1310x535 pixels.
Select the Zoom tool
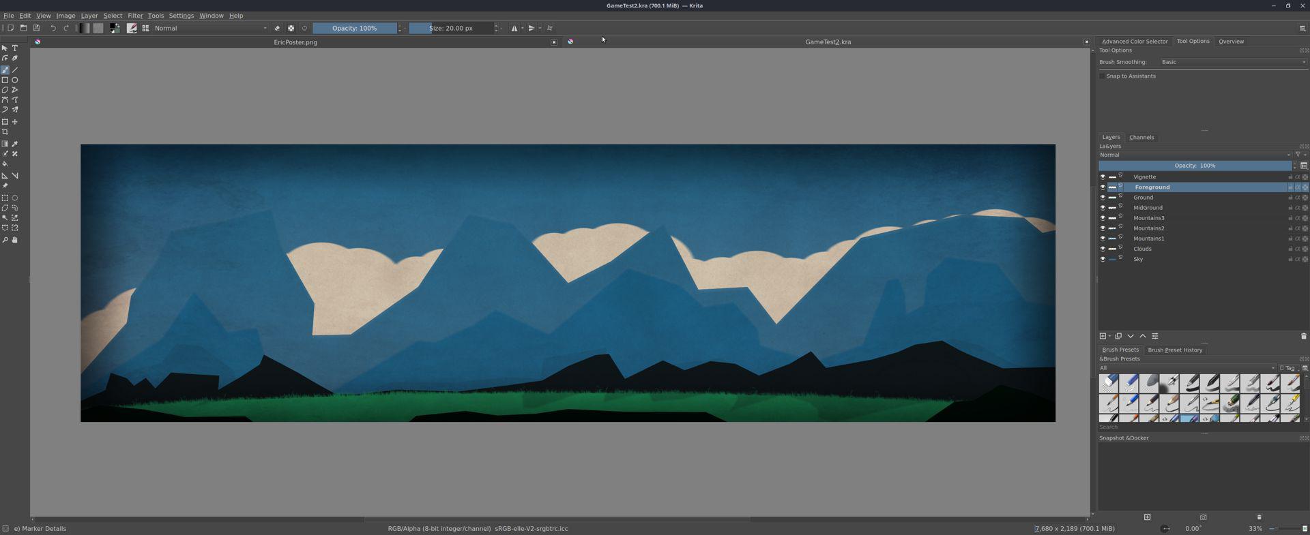point(5,240)
